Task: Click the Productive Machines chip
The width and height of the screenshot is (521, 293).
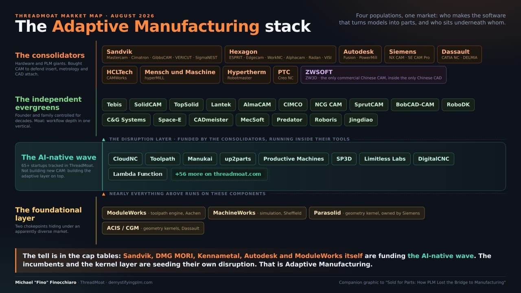Action: (x=293, y=159)
